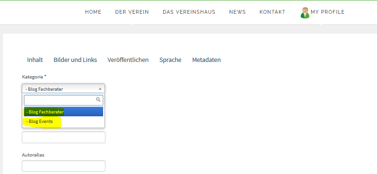Screen dimensions: 377x174
Task: Open the Bilder und Links tab
Action: [75, 60]
